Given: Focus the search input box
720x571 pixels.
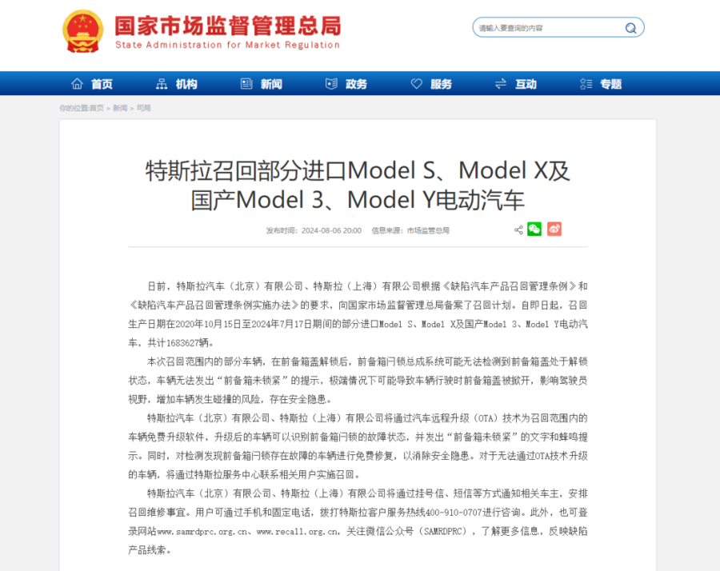Looking at the screenshot, I should [x=544, y=28].
